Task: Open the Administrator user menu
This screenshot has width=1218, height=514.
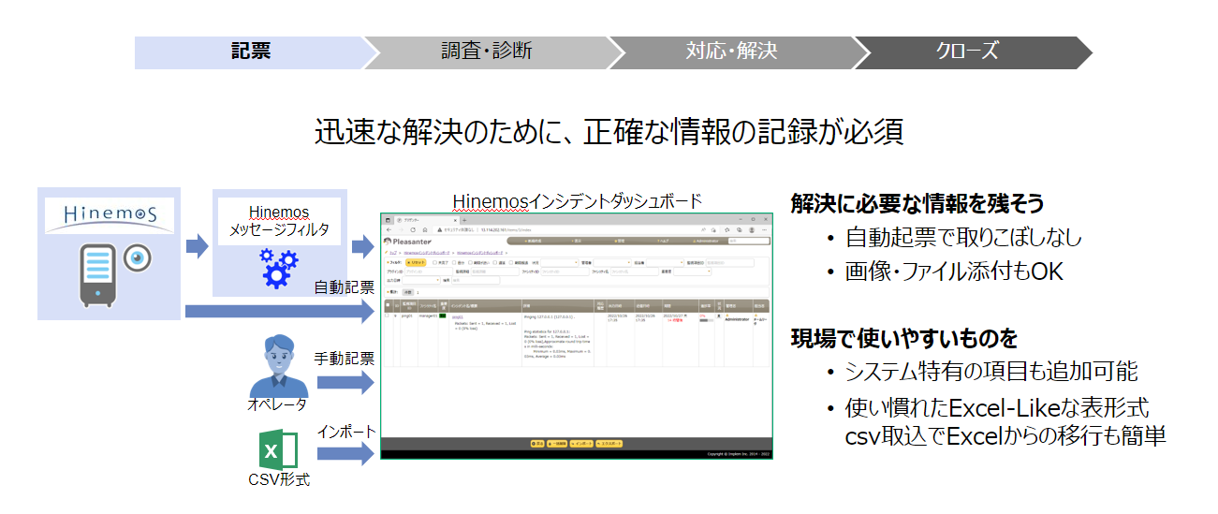Action: point(706,241)
